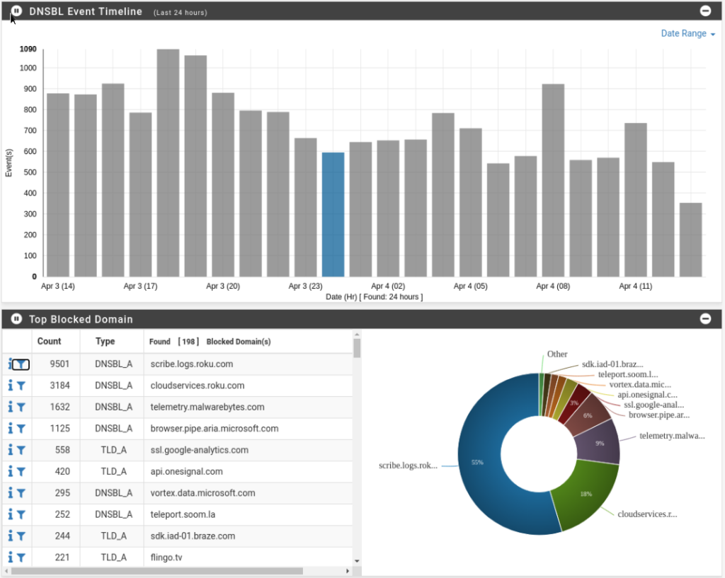725x578 pixels.
Task: Click the browser.pipe.aria.microsoft.com domain text
Action: (214, 428)
